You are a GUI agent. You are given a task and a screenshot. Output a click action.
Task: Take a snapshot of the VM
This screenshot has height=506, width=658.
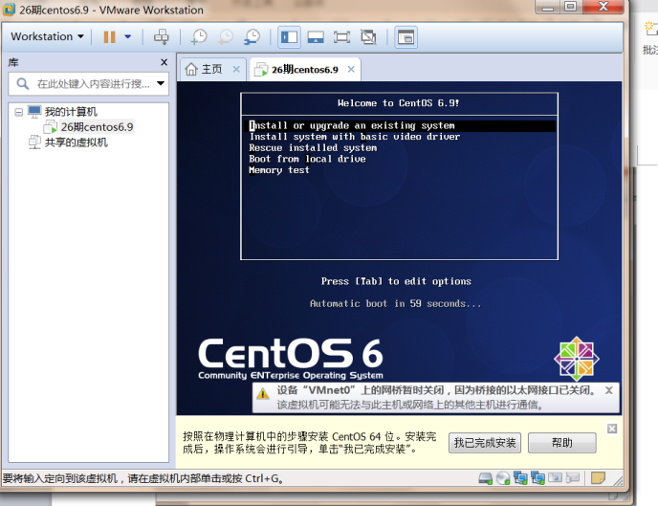199,37
